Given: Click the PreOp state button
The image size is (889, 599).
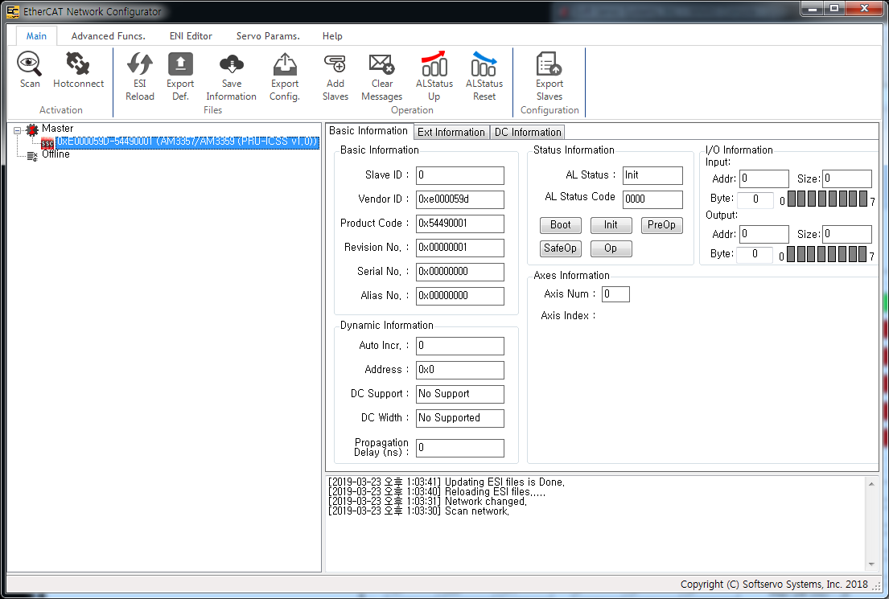Looking at the screenshot, I should coord(661,225).
